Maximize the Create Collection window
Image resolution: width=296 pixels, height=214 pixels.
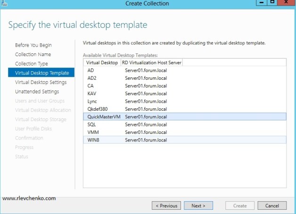(272, 2)
